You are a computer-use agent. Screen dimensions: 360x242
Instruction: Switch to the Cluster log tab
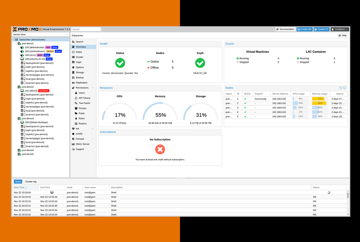click(x=31, y=181)
